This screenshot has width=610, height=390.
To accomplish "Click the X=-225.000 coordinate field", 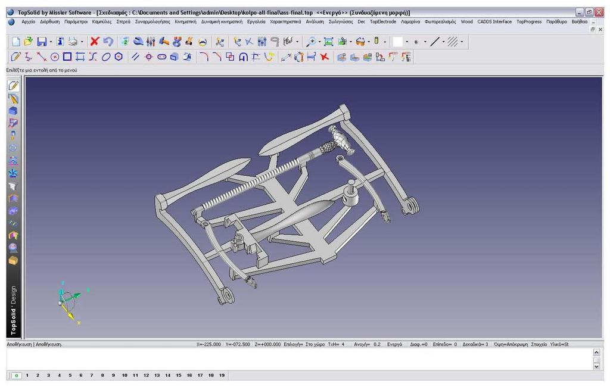I will 208,345.
